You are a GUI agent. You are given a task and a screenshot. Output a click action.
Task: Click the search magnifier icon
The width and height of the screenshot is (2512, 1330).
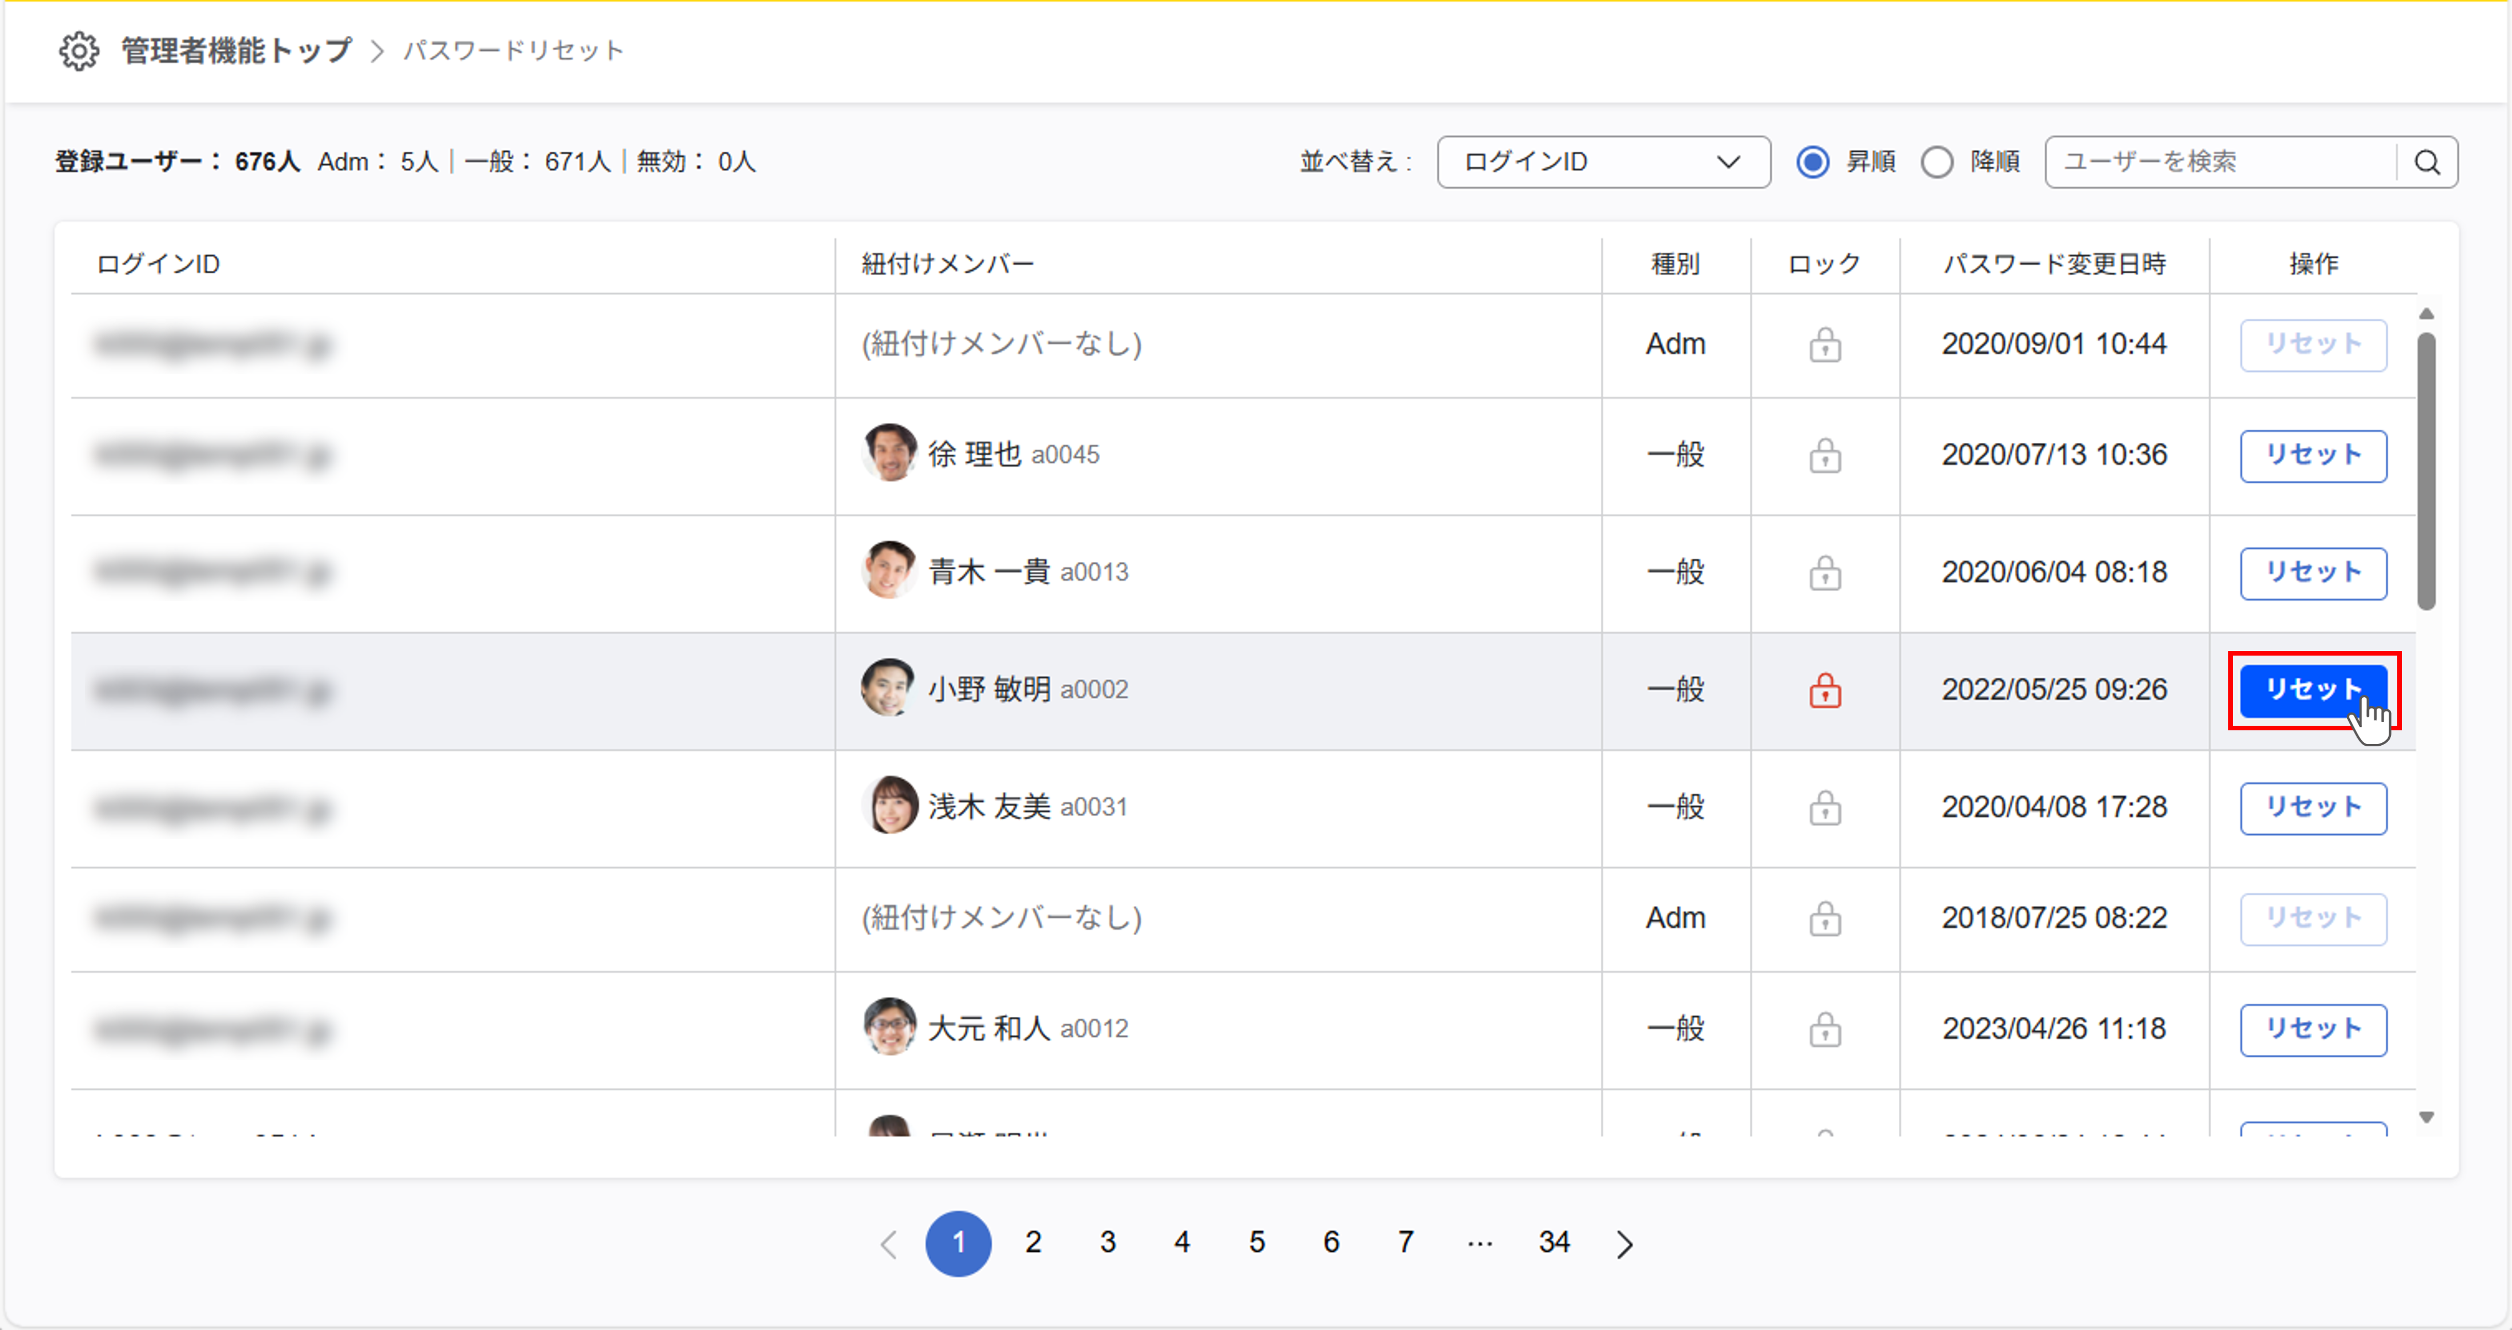click(x=2427, y=161)
